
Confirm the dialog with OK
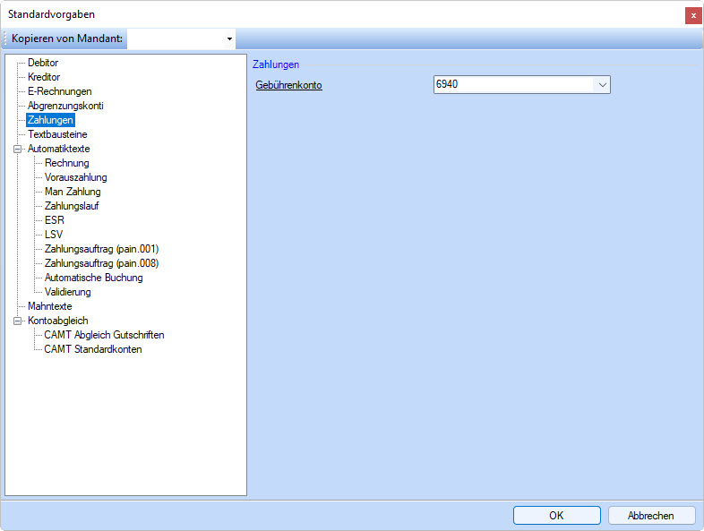556,515
